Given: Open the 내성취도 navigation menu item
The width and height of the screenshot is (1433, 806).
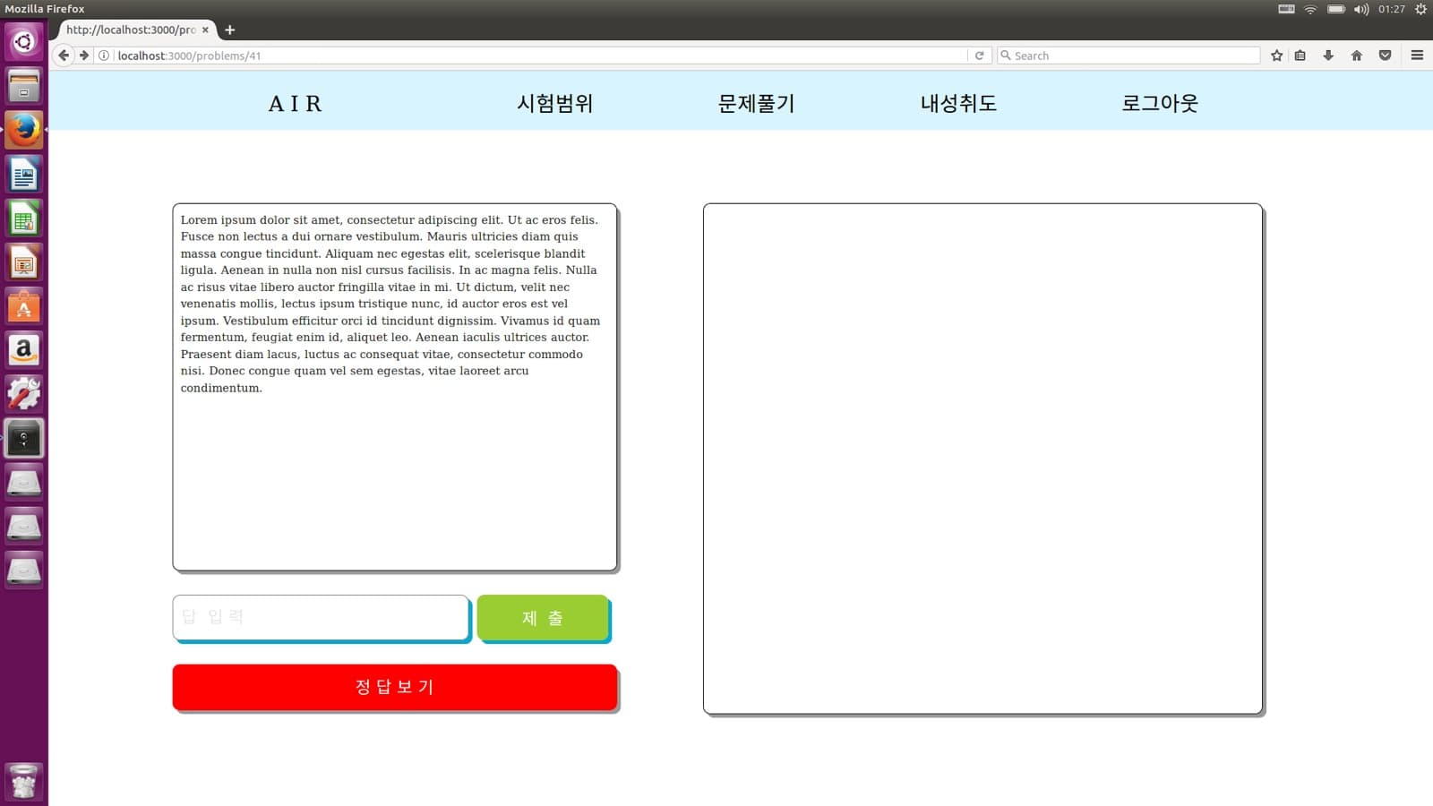Looking at the screenshot, I should tap(958, 104).
